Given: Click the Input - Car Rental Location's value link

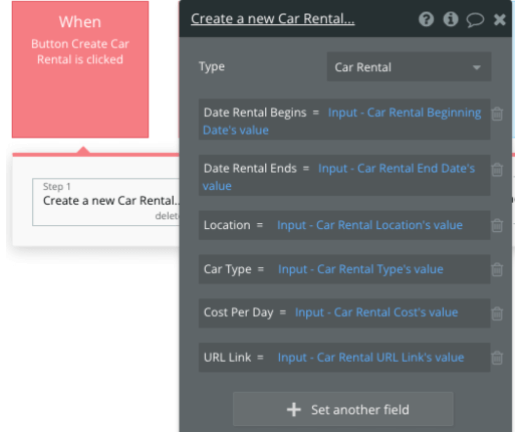Looking at the screenshot, I should coord(369,225).
